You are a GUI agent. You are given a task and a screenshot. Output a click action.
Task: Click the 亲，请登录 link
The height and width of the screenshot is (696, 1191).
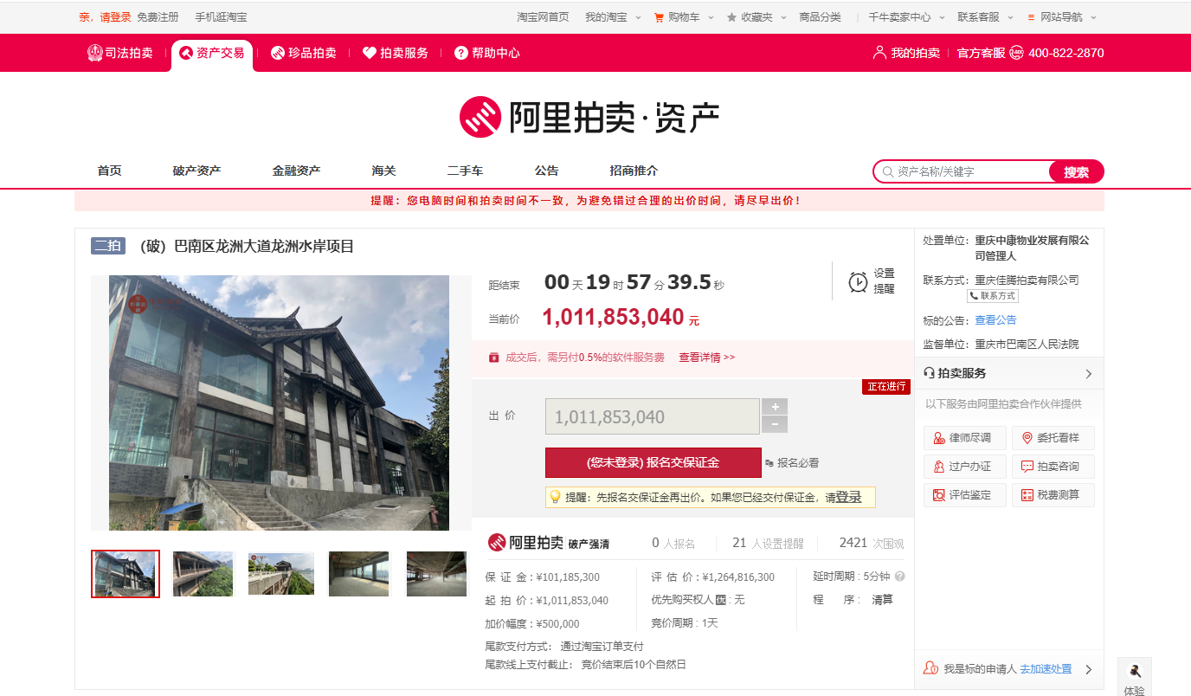pyautogui.click(x=105, y=17)
